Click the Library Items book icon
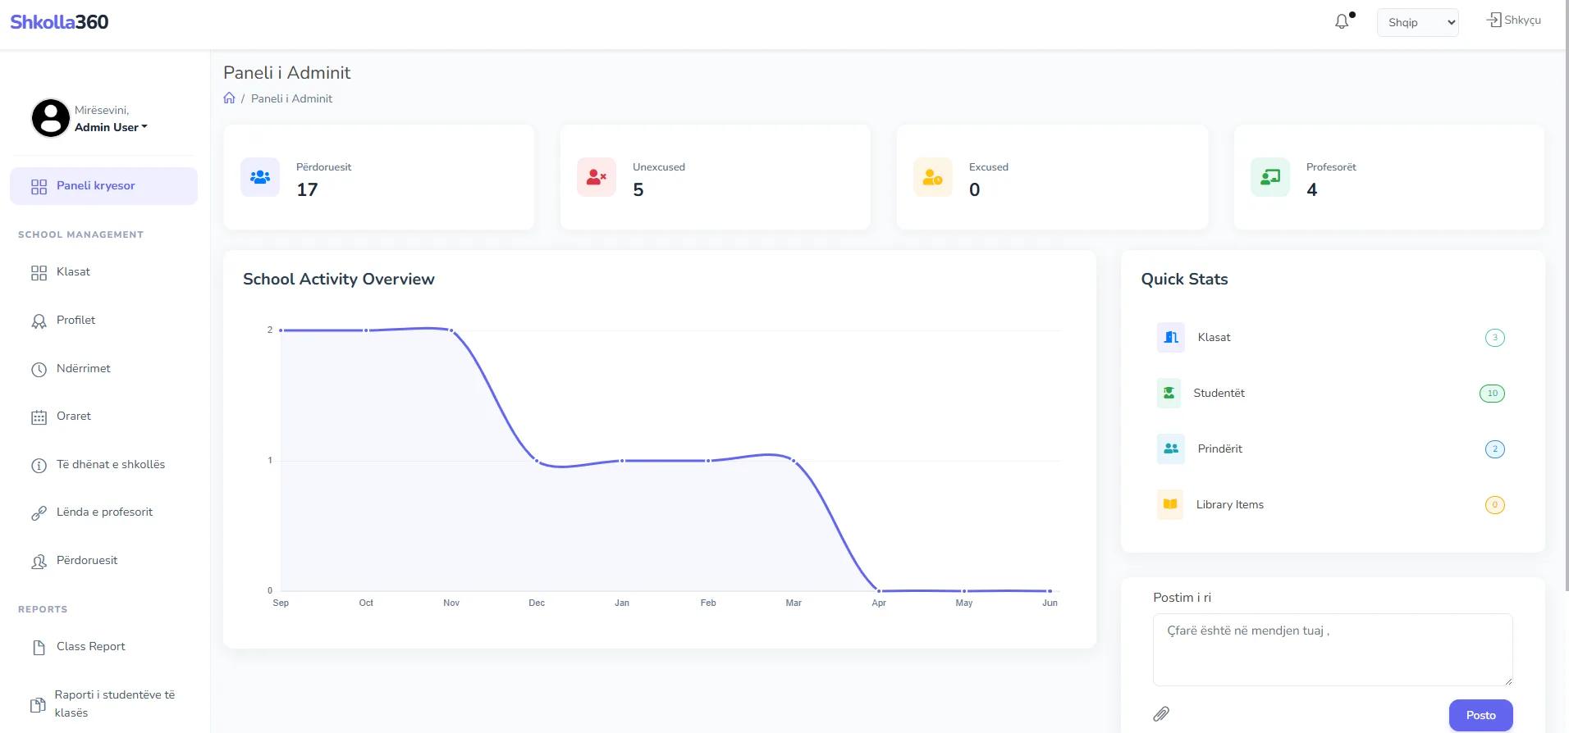1569x733 pixels. (1170, 504)
